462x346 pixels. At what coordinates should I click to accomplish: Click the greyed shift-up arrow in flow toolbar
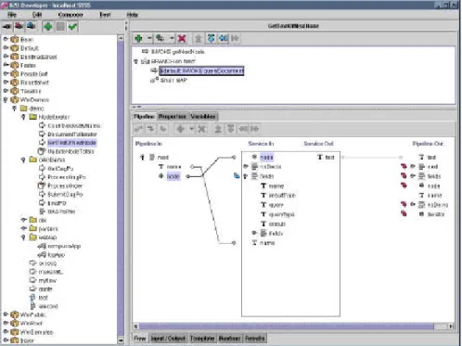click(x=199, y=38)
